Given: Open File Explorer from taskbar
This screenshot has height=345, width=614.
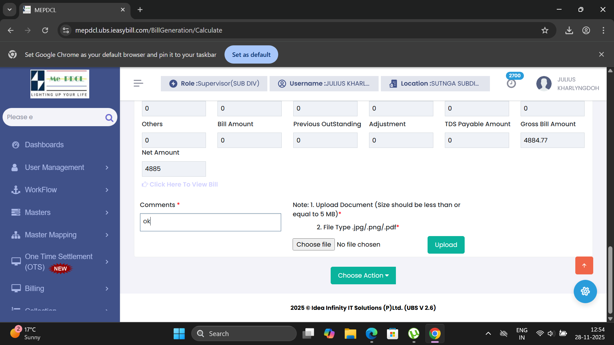Looking at the screenshot, I should pos(350,334).
